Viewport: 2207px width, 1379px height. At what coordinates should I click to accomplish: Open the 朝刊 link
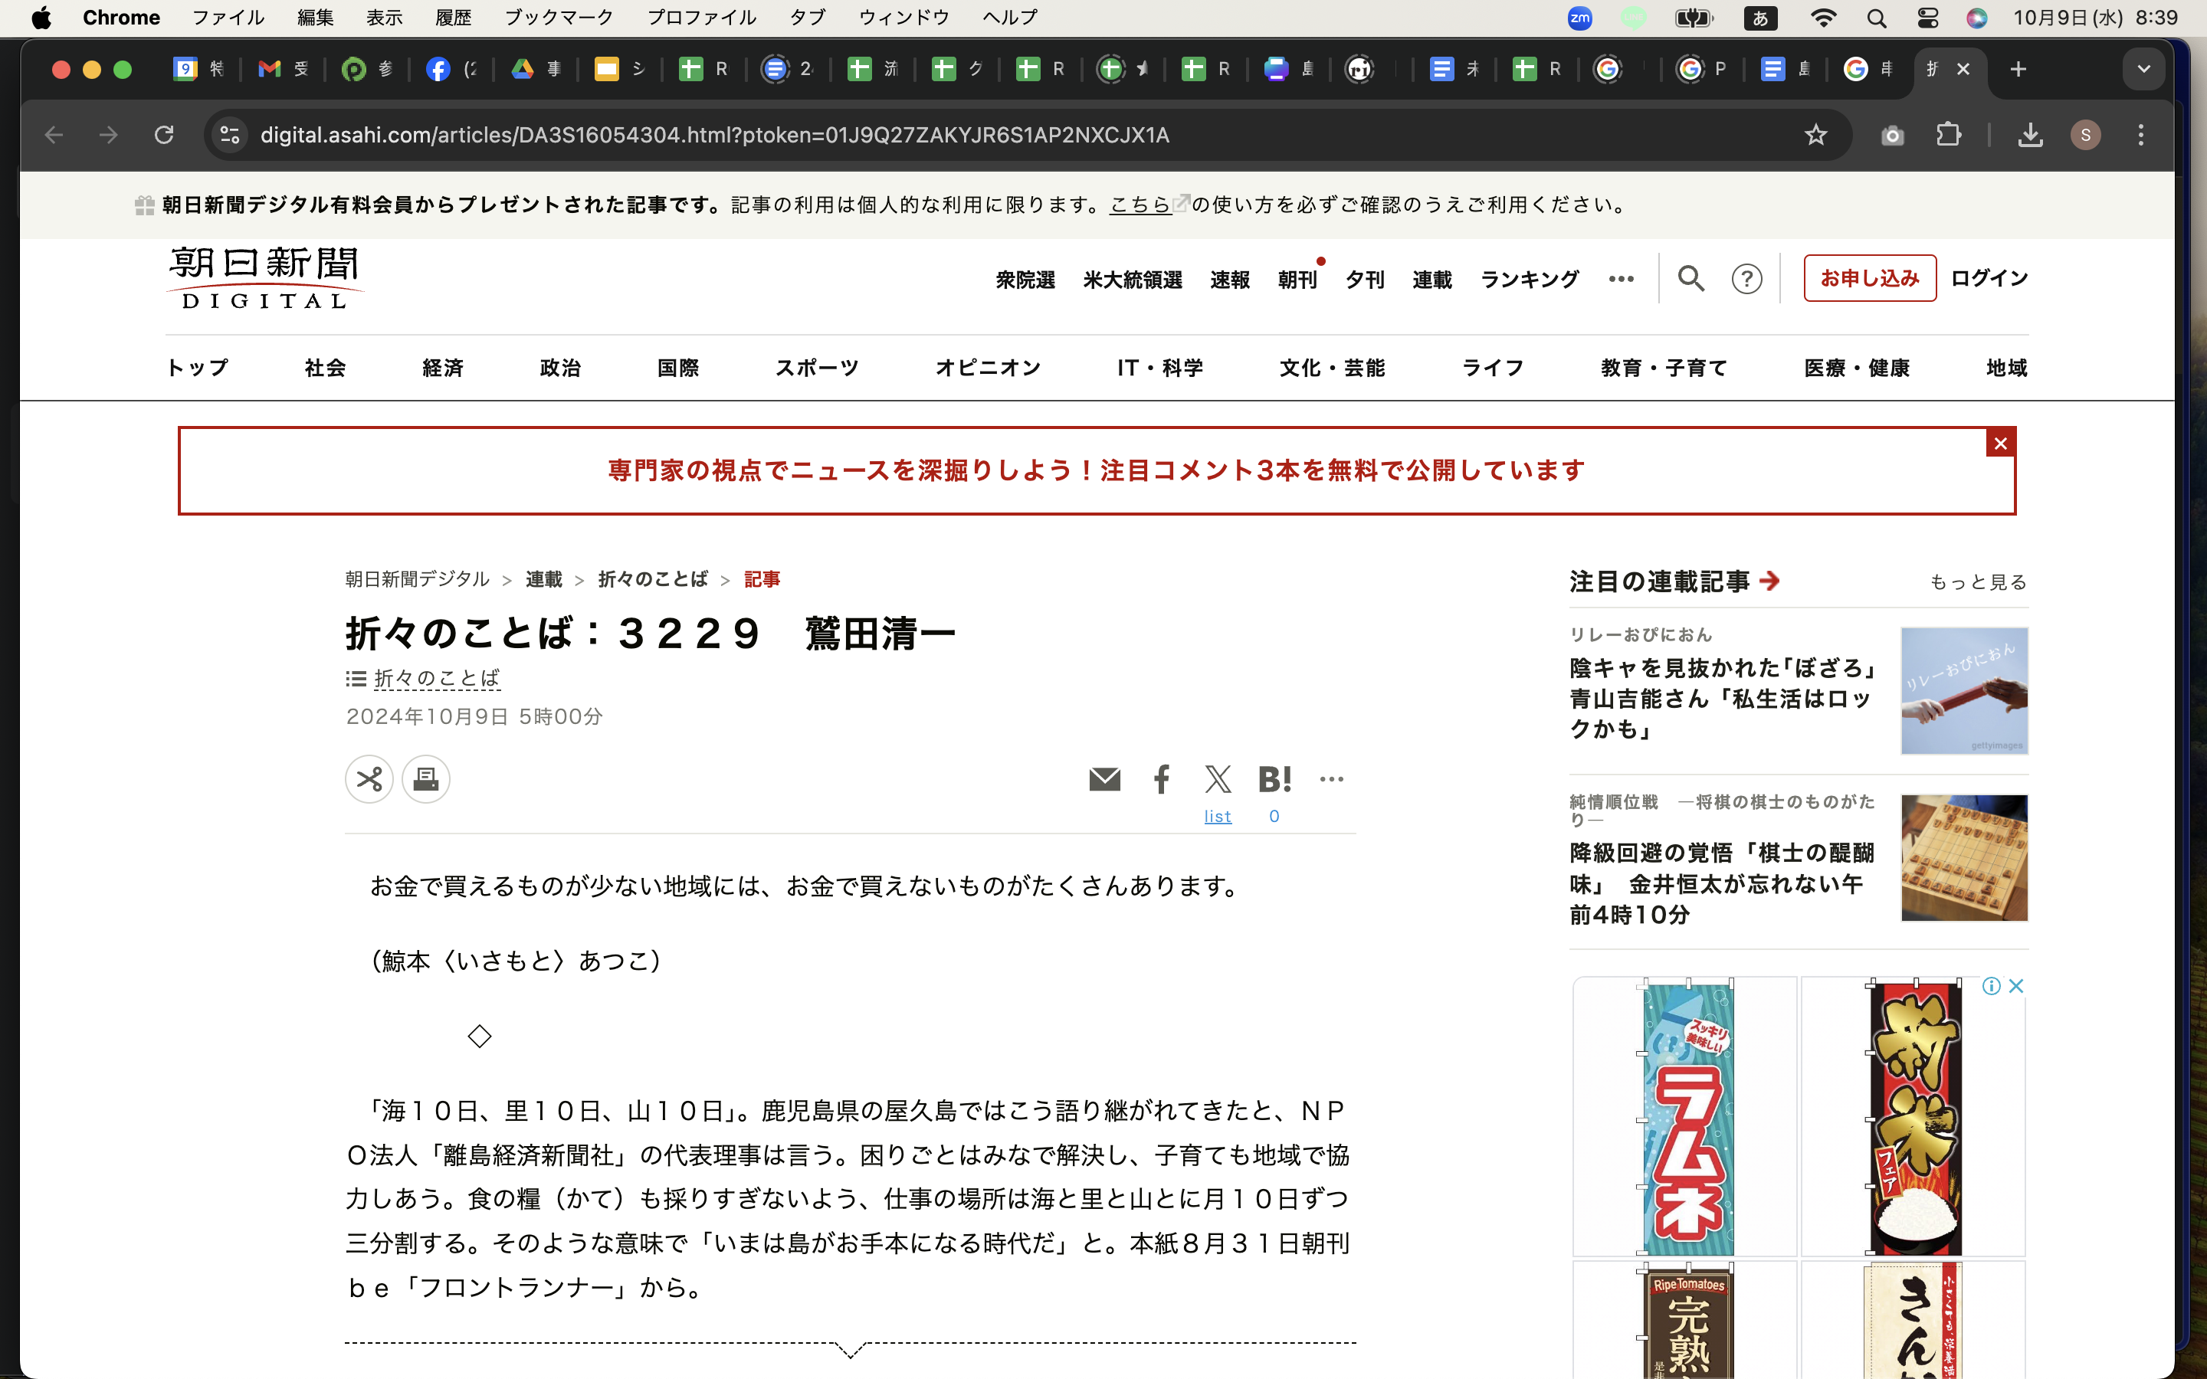(1297, 279)
